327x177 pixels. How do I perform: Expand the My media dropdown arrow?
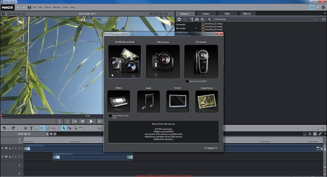coord(196,28)
